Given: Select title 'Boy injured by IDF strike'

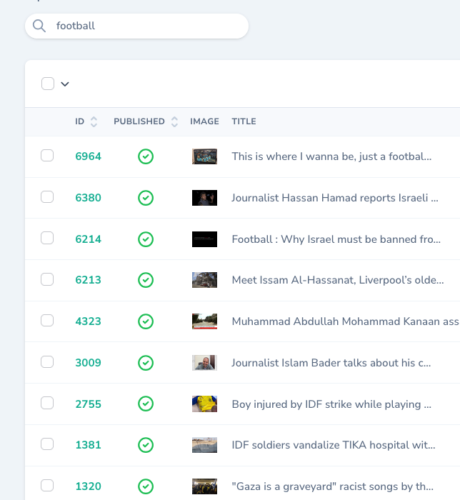Looking at the screenshot, I should coord(331,404).
